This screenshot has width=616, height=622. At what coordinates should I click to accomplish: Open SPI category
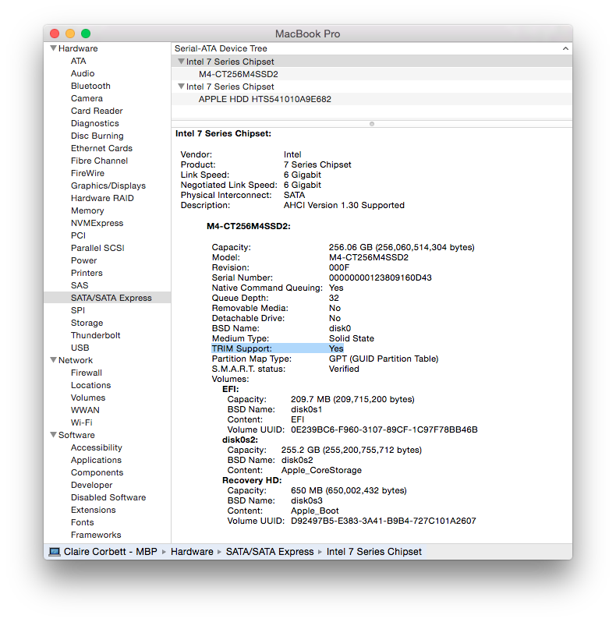[x=78, y=310]
